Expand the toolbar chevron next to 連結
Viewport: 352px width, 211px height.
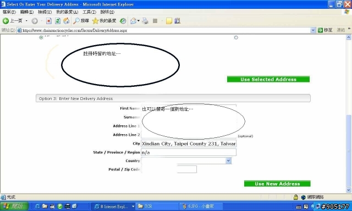(349, 29)
